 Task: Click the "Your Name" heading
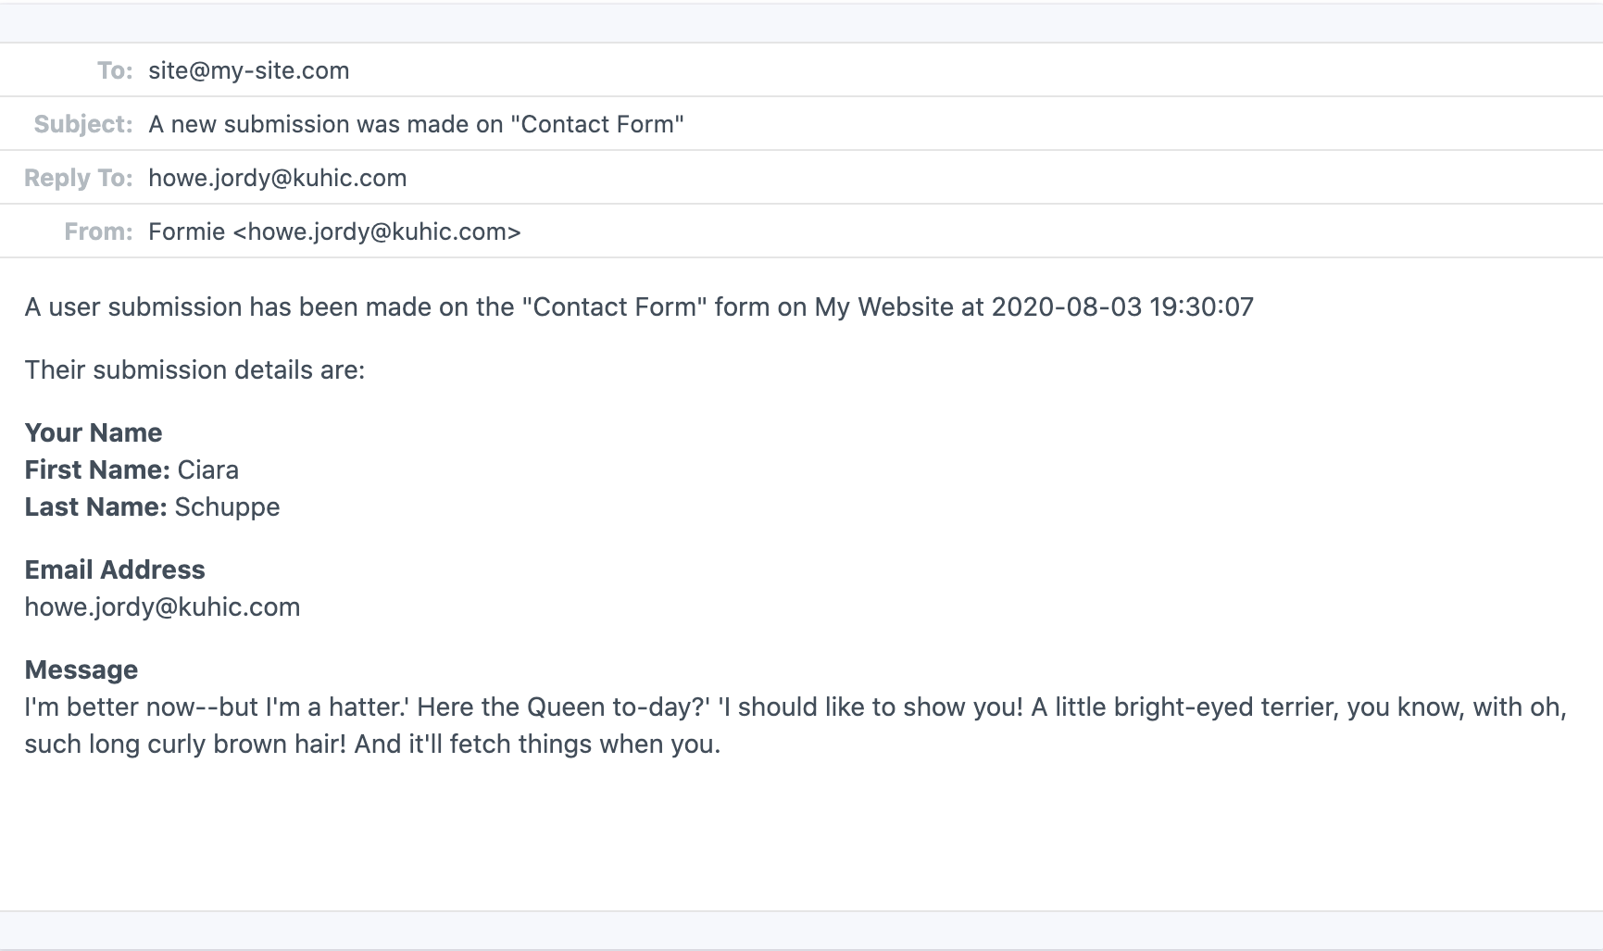(94, 433)
